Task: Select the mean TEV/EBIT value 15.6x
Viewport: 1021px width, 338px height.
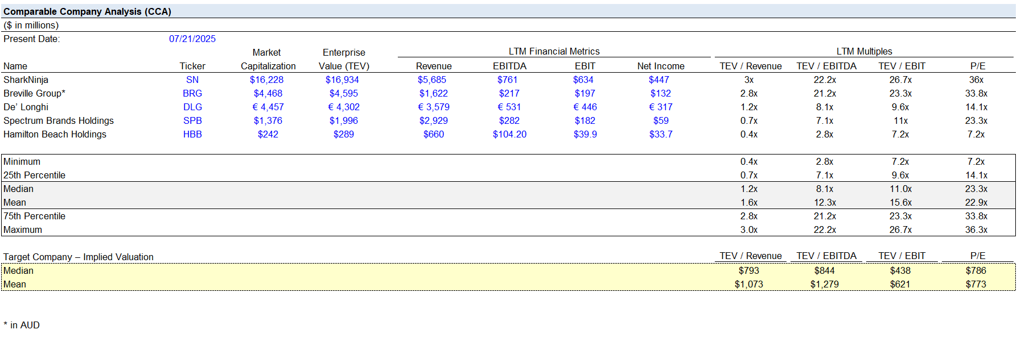Action: pos(901,202)
